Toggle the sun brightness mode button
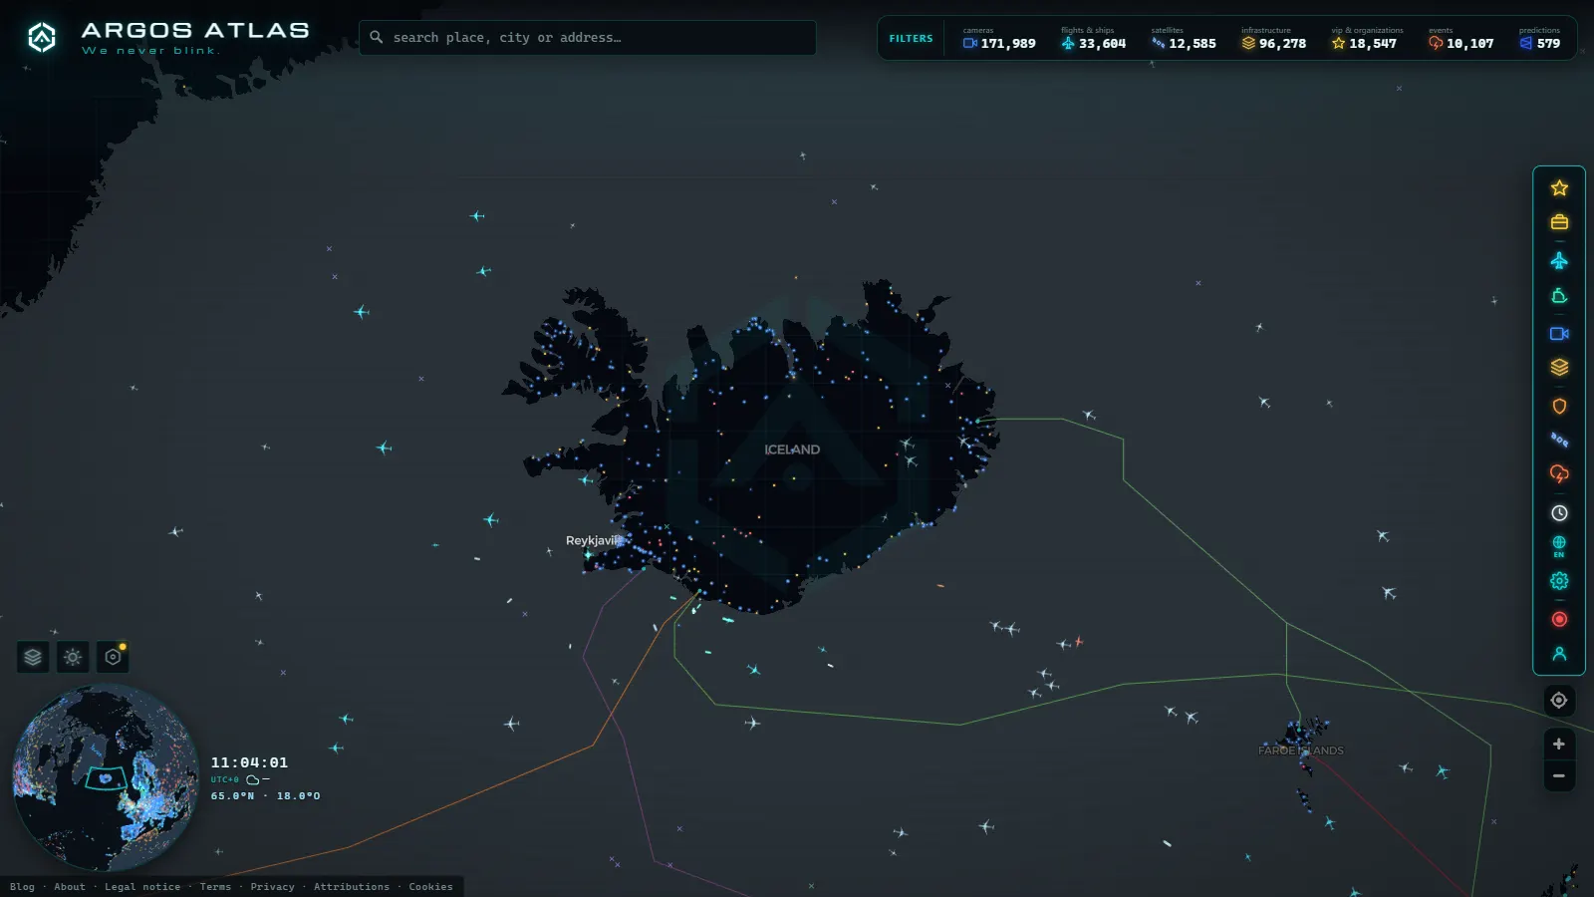 (73, 658)
